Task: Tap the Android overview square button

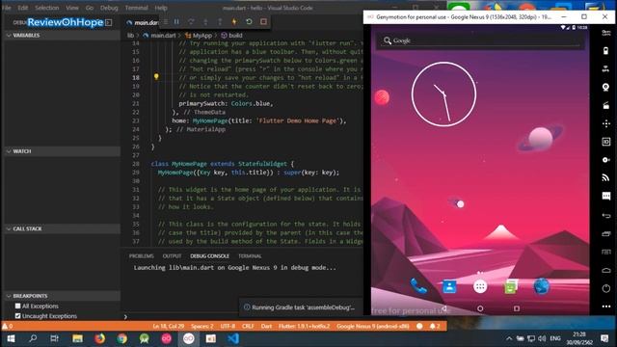Action: pyautogui.click(x=517, y=308)
